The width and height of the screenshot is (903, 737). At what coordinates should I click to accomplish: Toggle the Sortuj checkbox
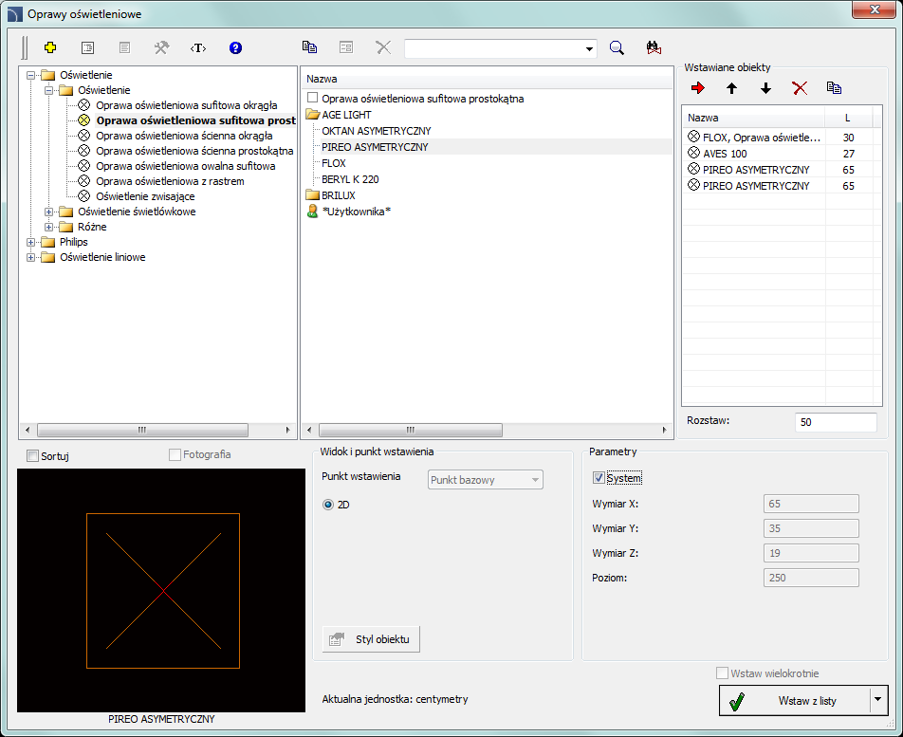tap(33, 456)
